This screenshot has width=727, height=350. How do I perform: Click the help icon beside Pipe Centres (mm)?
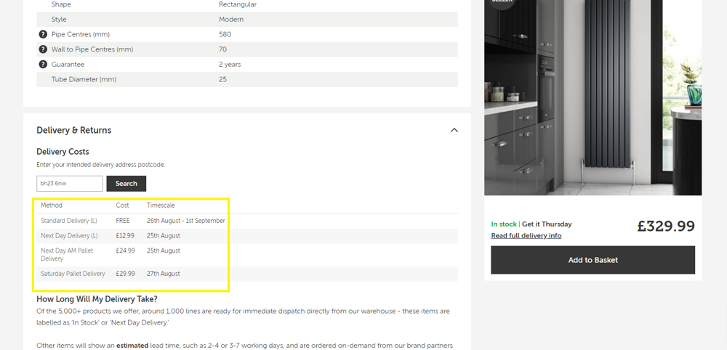(43, 34)
